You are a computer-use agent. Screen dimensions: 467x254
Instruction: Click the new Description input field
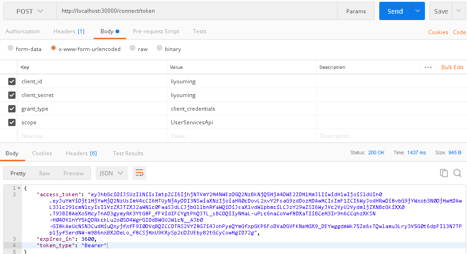[x=391, y=136]
